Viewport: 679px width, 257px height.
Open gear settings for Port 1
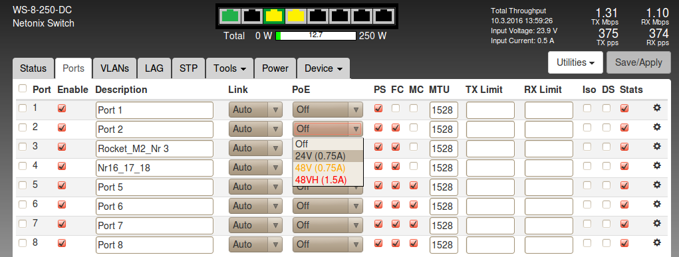coord(657,108)
